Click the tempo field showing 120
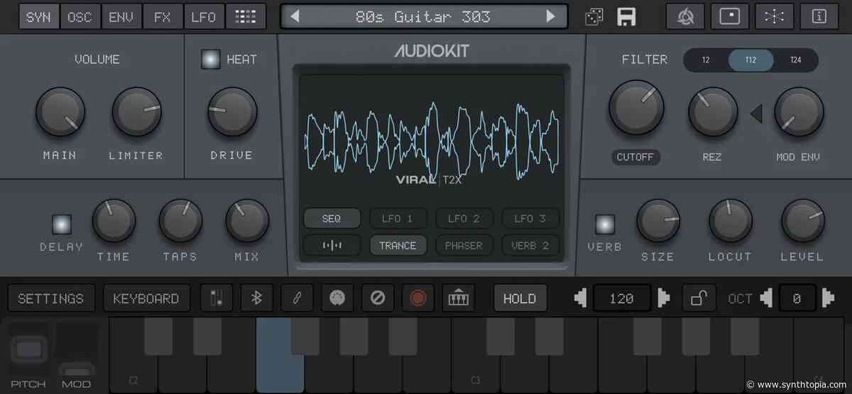Viewport: 852px width, 394px height. click(622, 299)
